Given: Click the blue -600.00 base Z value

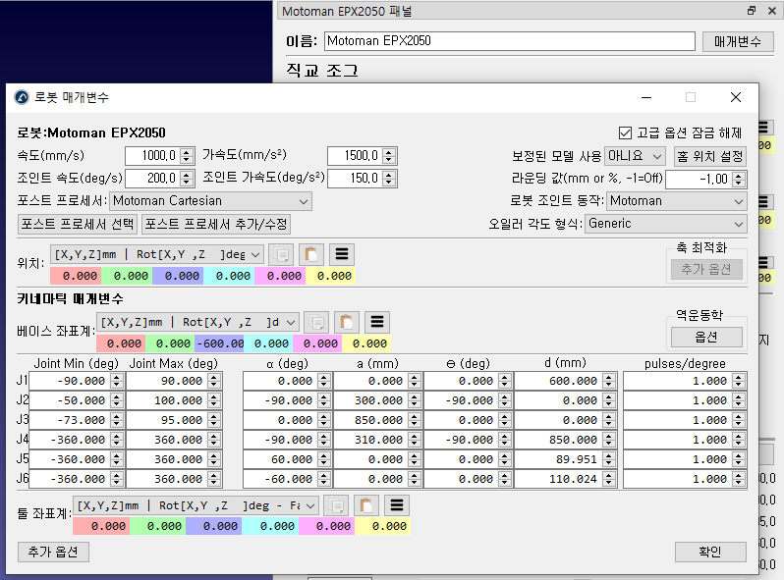Looking at the screenshot, I should 219,343.
